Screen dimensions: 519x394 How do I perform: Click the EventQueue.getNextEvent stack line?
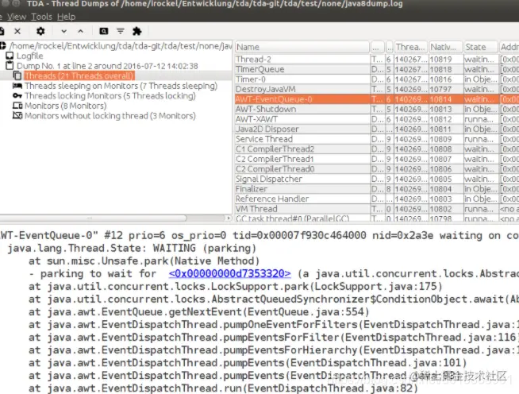pyautogui.click(x=198, y=312)
